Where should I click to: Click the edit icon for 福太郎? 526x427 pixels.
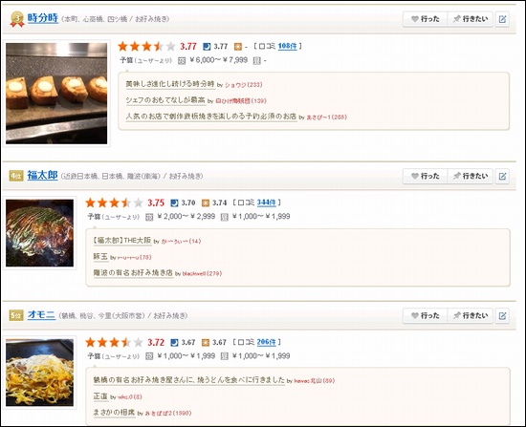(502, 176)
